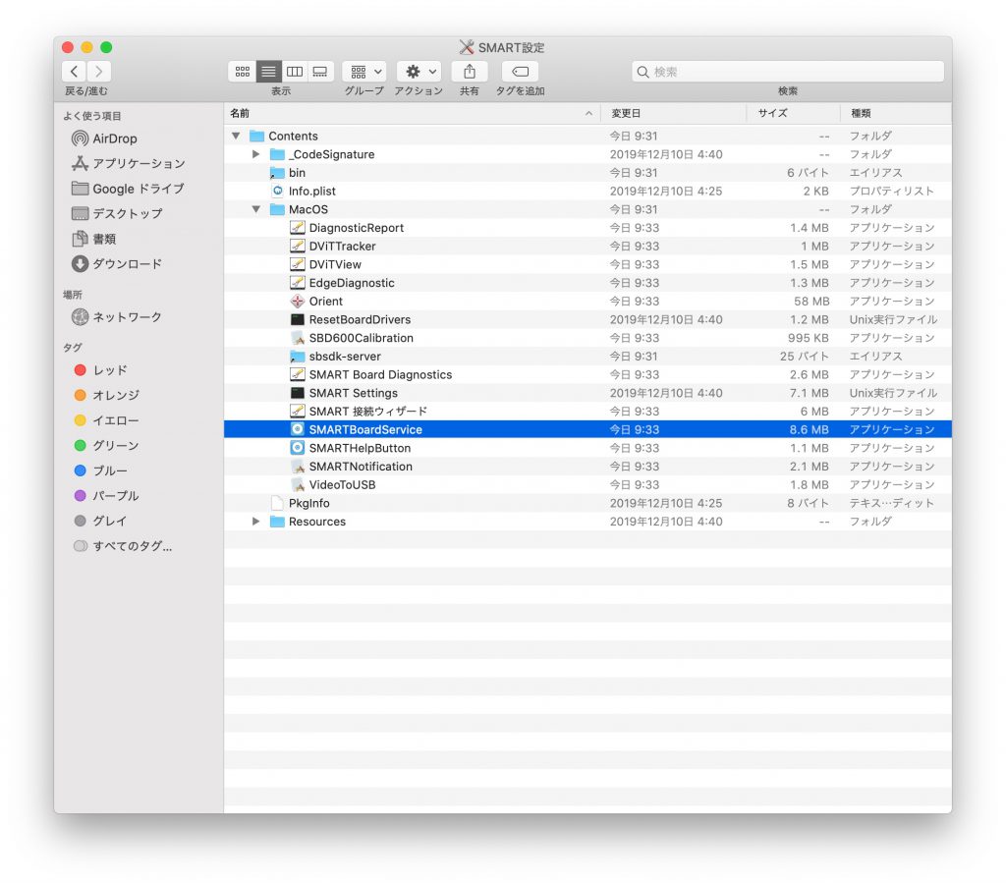Sort by the 名前 column header
Screen dimensions: 1006x885
tap(412, 114)
